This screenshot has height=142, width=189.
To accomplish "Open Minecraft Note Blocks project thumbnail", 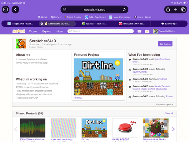I will click(x=156, y=128).
